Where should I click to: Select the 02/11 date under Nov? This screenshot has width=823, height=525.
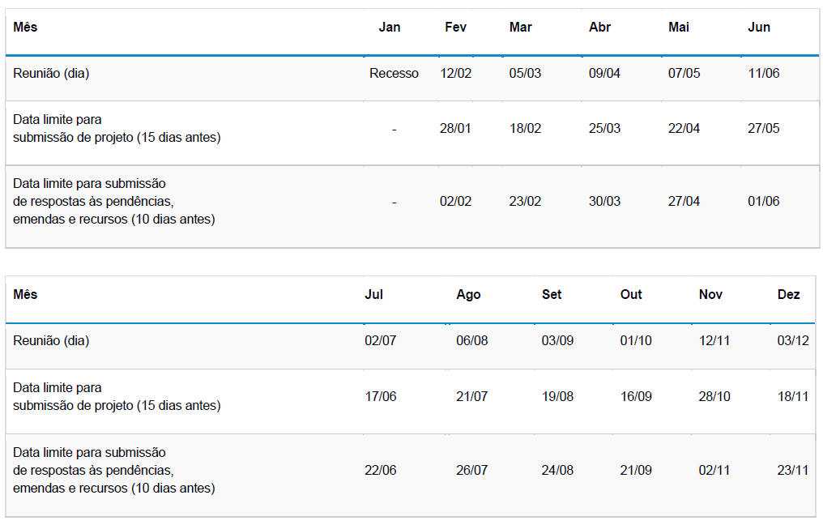click(x=714, y=471)
